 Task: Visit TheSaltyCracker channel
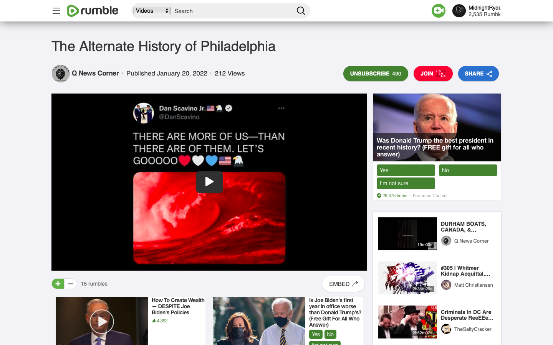pyautogui.click(x=473, y=329)
